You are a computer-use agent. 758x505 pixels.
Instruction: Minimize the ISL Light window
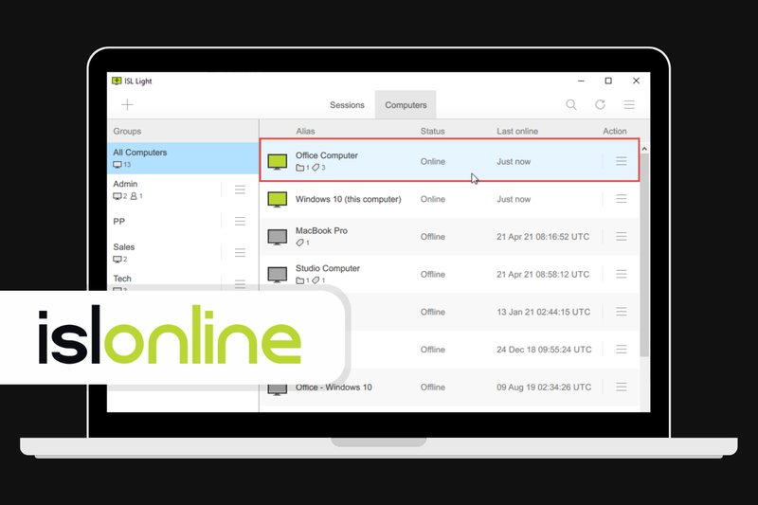(x=581, y=81)
